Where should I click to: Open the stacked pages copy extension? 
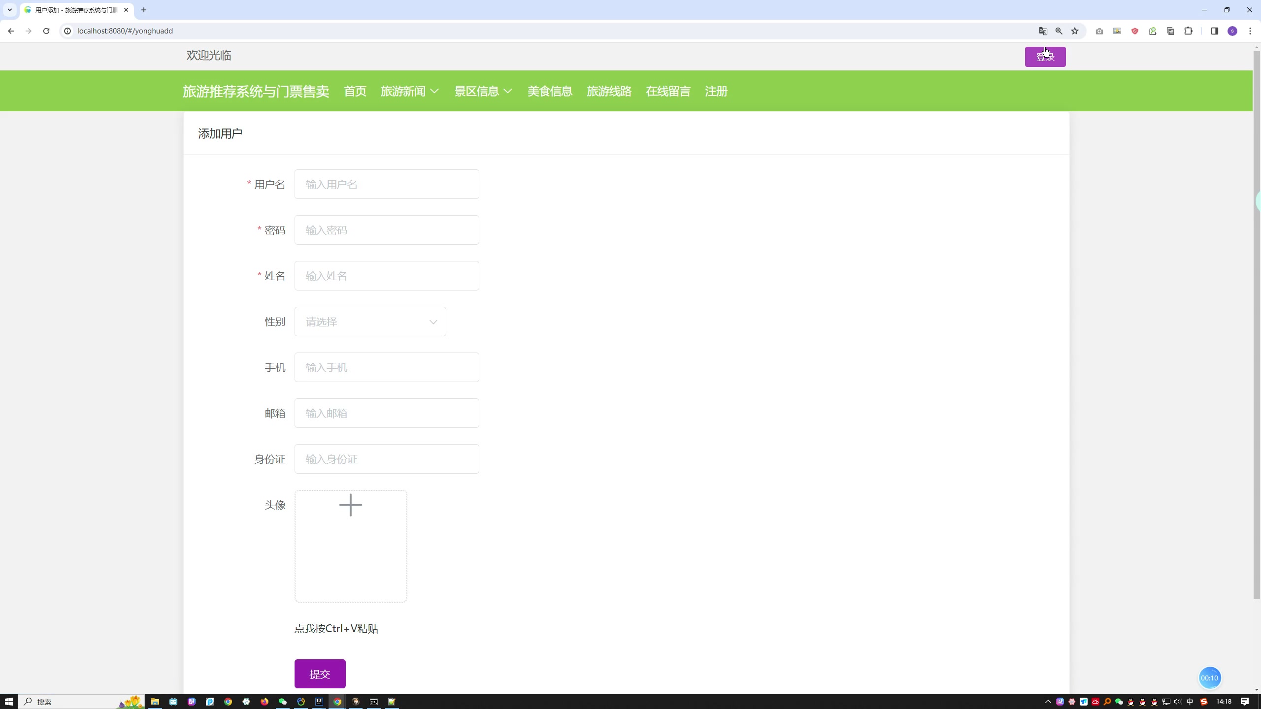1170,31
